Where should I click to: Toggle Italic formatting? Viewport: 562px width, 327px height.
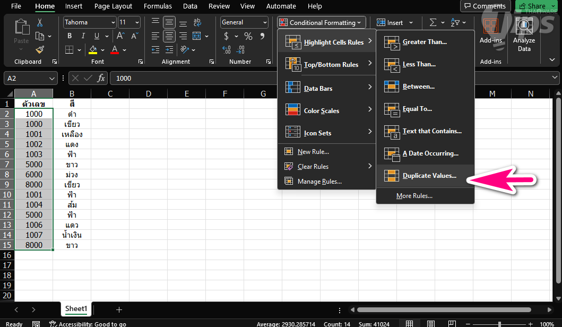[x=83, y=36]
